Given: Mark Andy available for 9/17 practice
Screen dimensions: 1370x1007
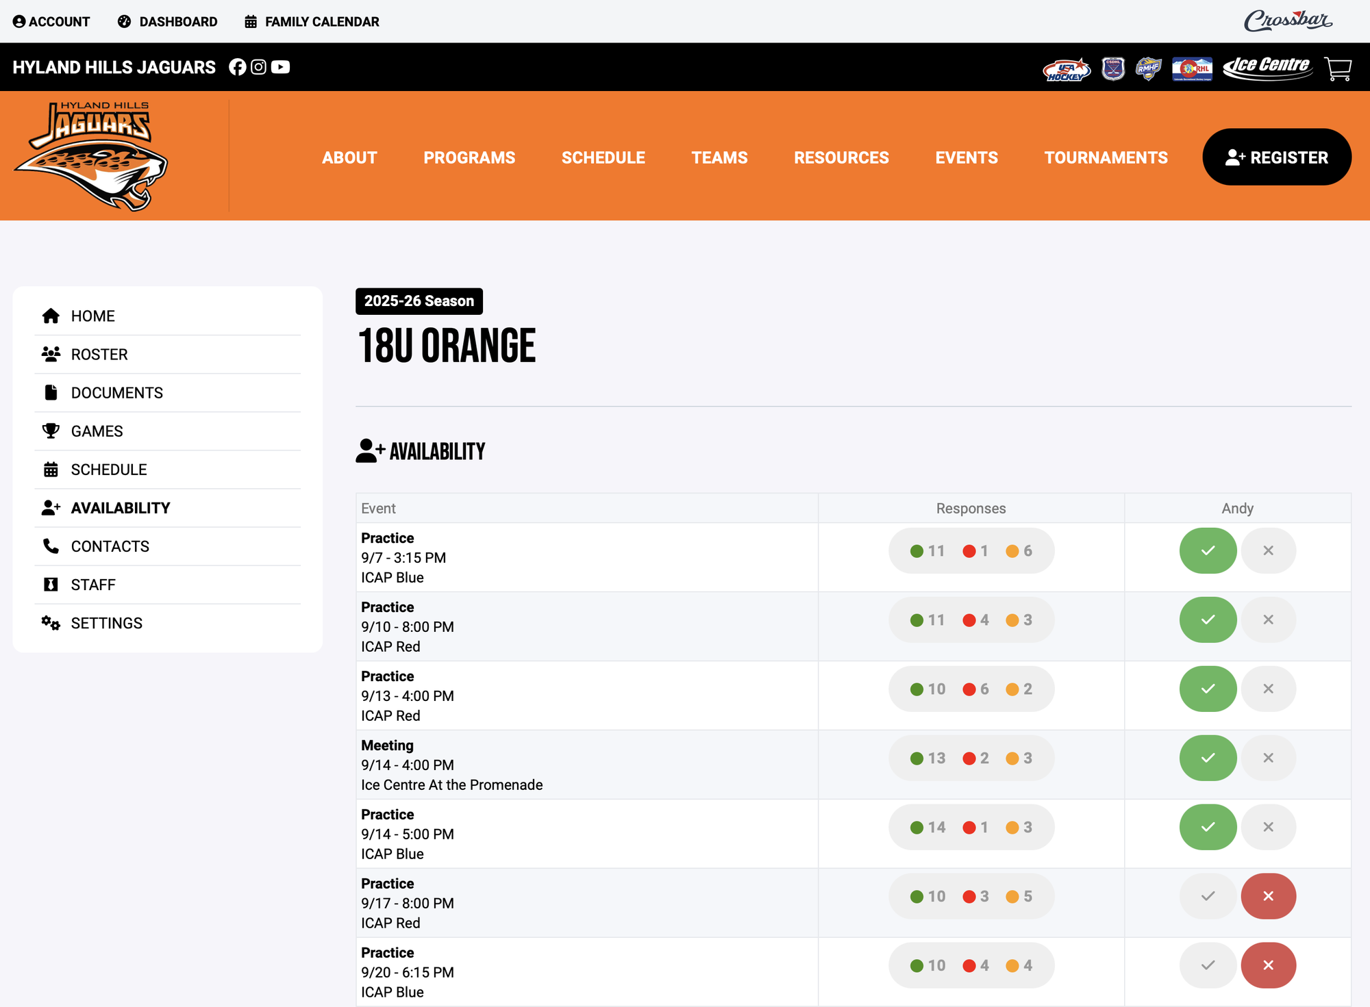Looking at the screenshot, I should [1208, 896].
